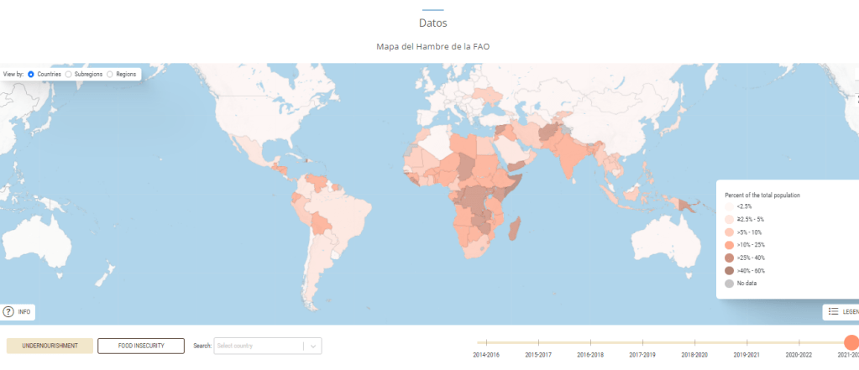Click the >40% - 60% legend swatch
Screen dimensions: 859x370
[x=729, y=270]
